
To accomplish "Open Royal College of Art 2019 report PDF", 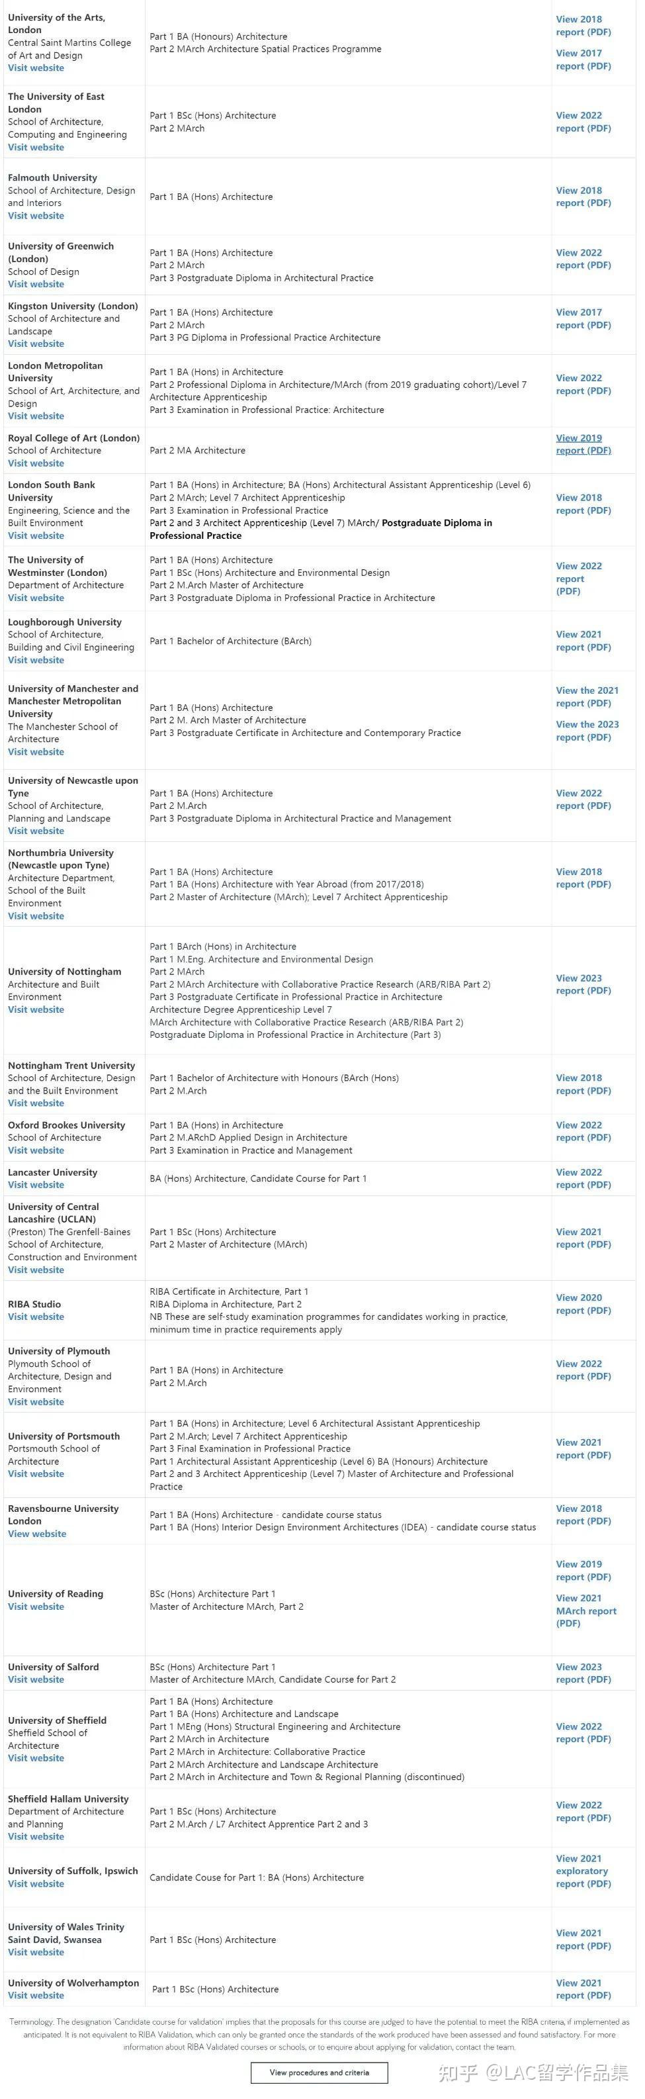I will tap(583, 444).
